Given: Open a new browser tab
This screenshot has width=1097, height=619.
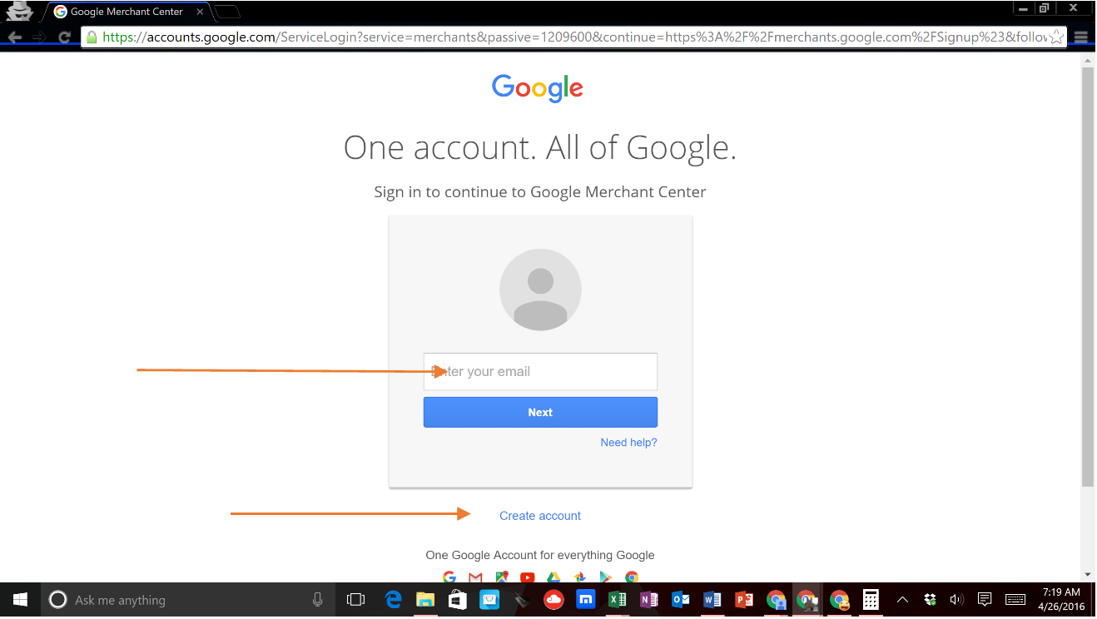Looking at the screenshot, I should pos(227,12).
